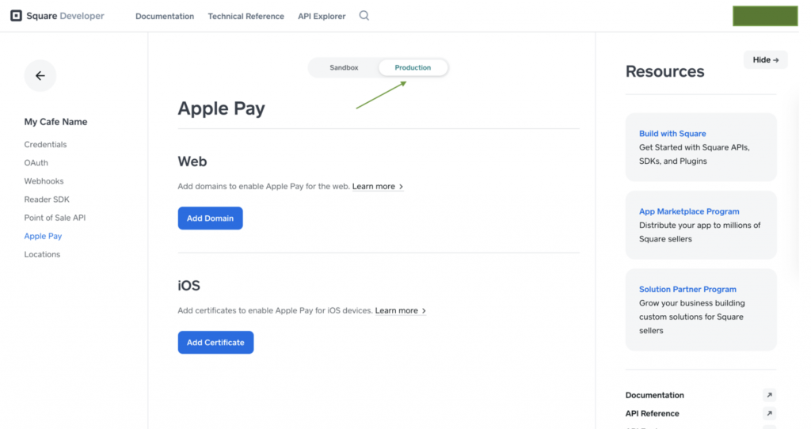811x429 pixels.
Task: Open the search magnifier icon
Action: pos(364,16)
